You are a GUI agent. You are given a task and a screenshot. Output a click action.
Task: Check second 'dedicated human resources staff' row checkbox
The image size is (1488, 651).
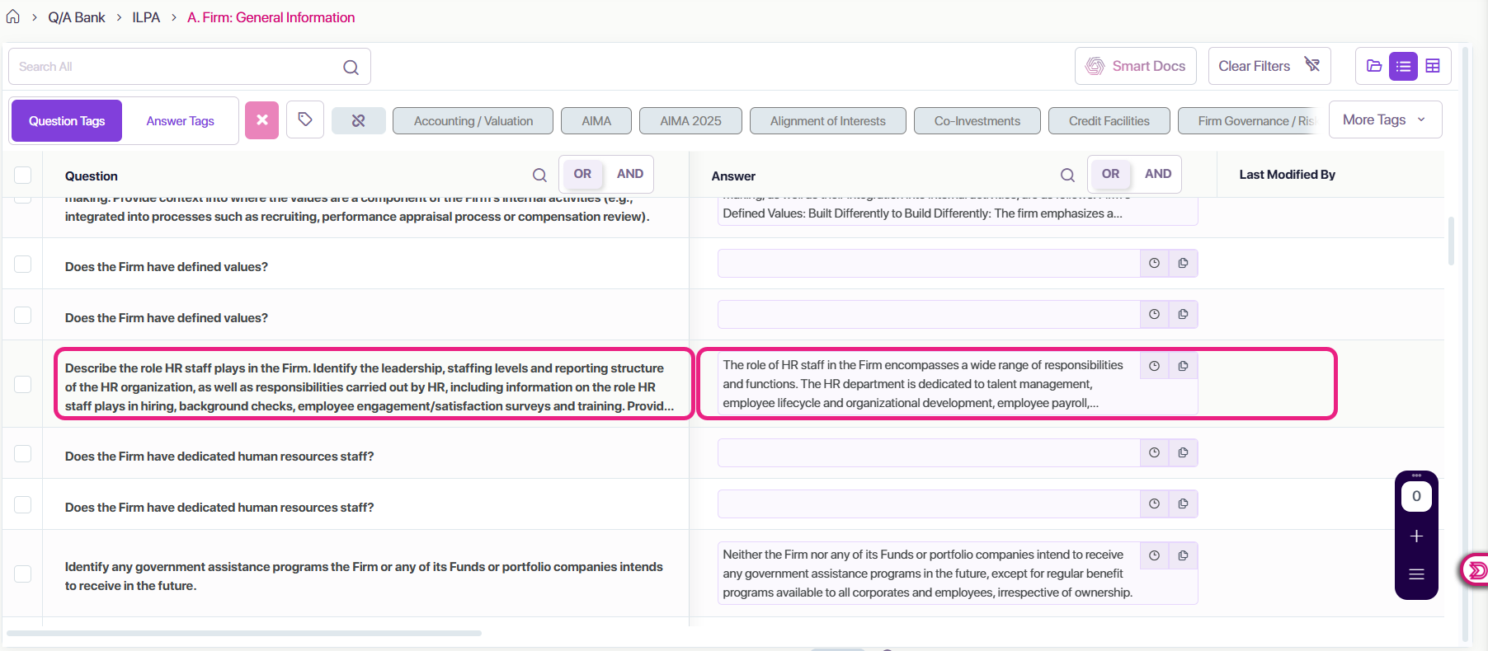(23, 504)
